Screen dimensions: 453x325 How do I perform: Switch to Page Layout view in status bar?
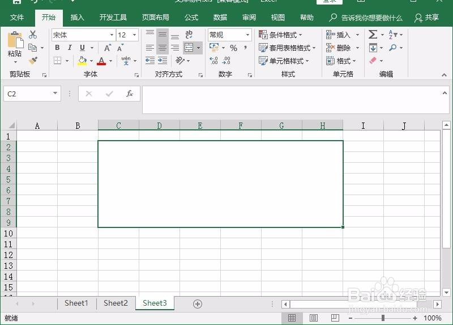point(314,318)
